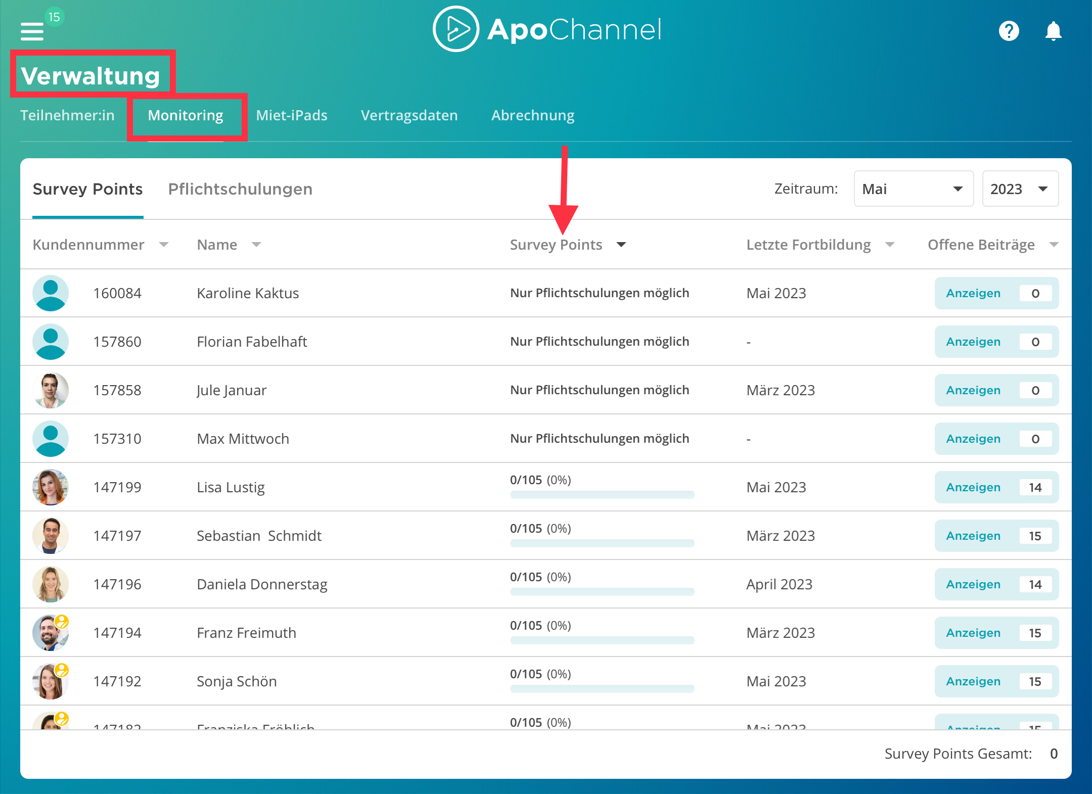This screenshot has width=1092, height=794.
Task: Open the Miet-iPads tab
Action: [x=292, y=115]
